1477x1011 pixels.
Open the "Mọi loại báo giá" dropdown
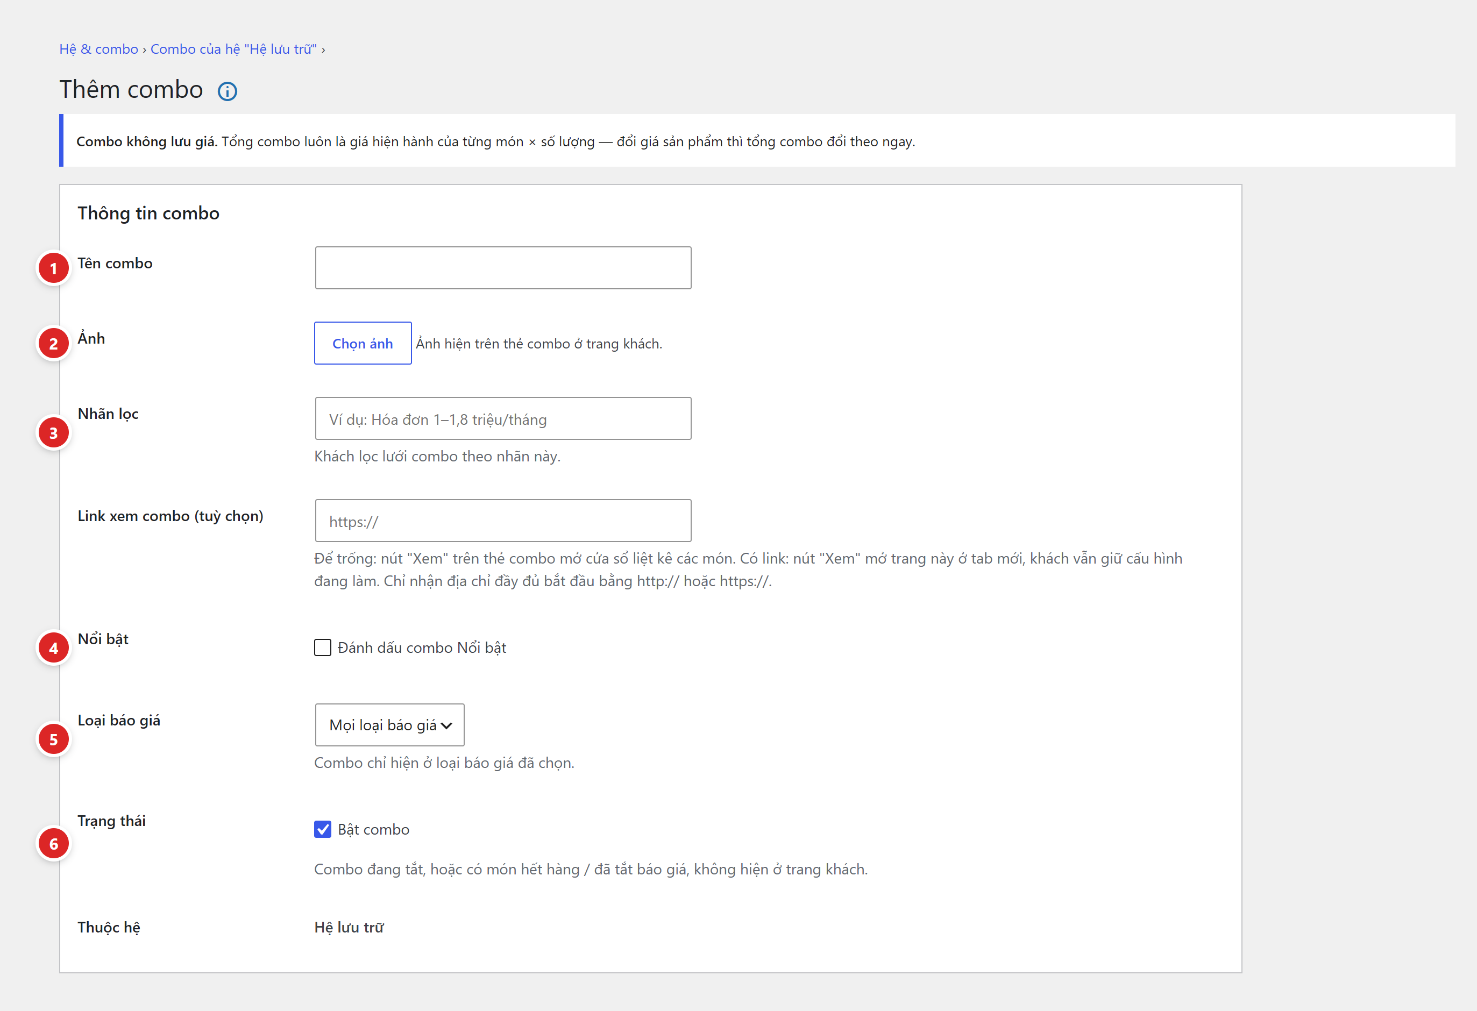tap(389, 724)
